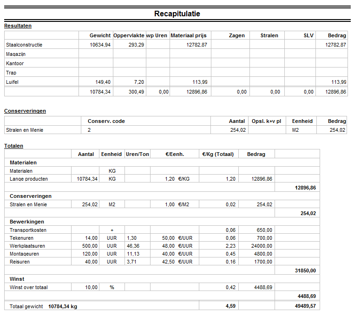354x311 pixels.
Task: Select the underlined Resultaten section heading
Action: 18,26
